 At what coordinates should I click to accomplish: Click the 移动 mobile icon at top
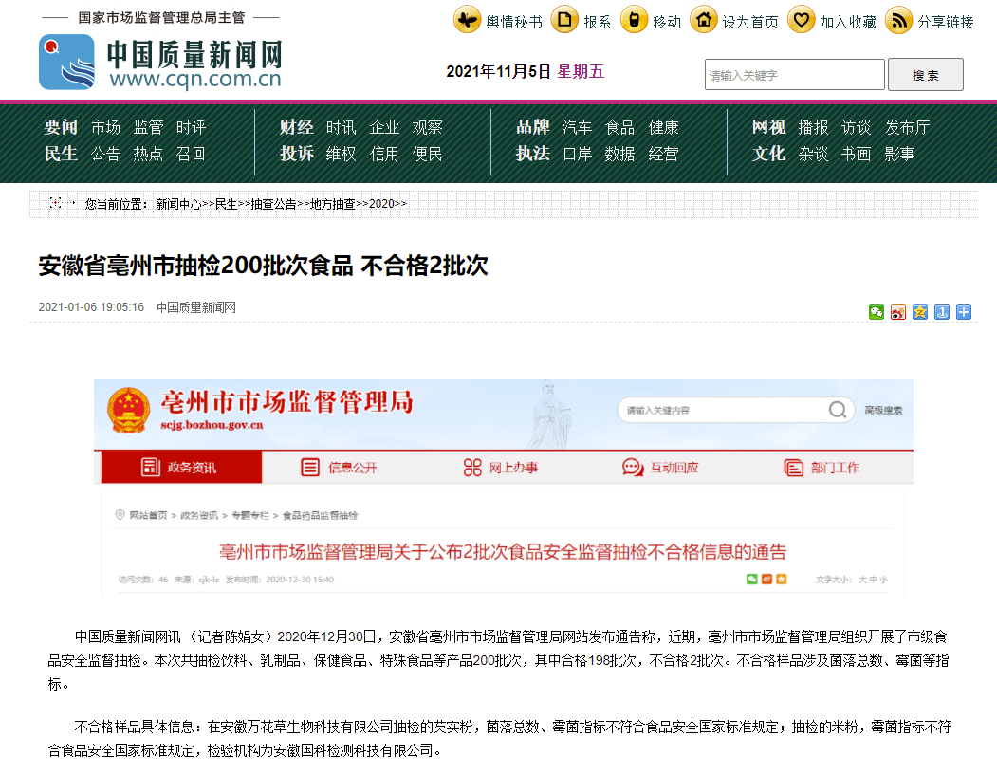(633, 19)
